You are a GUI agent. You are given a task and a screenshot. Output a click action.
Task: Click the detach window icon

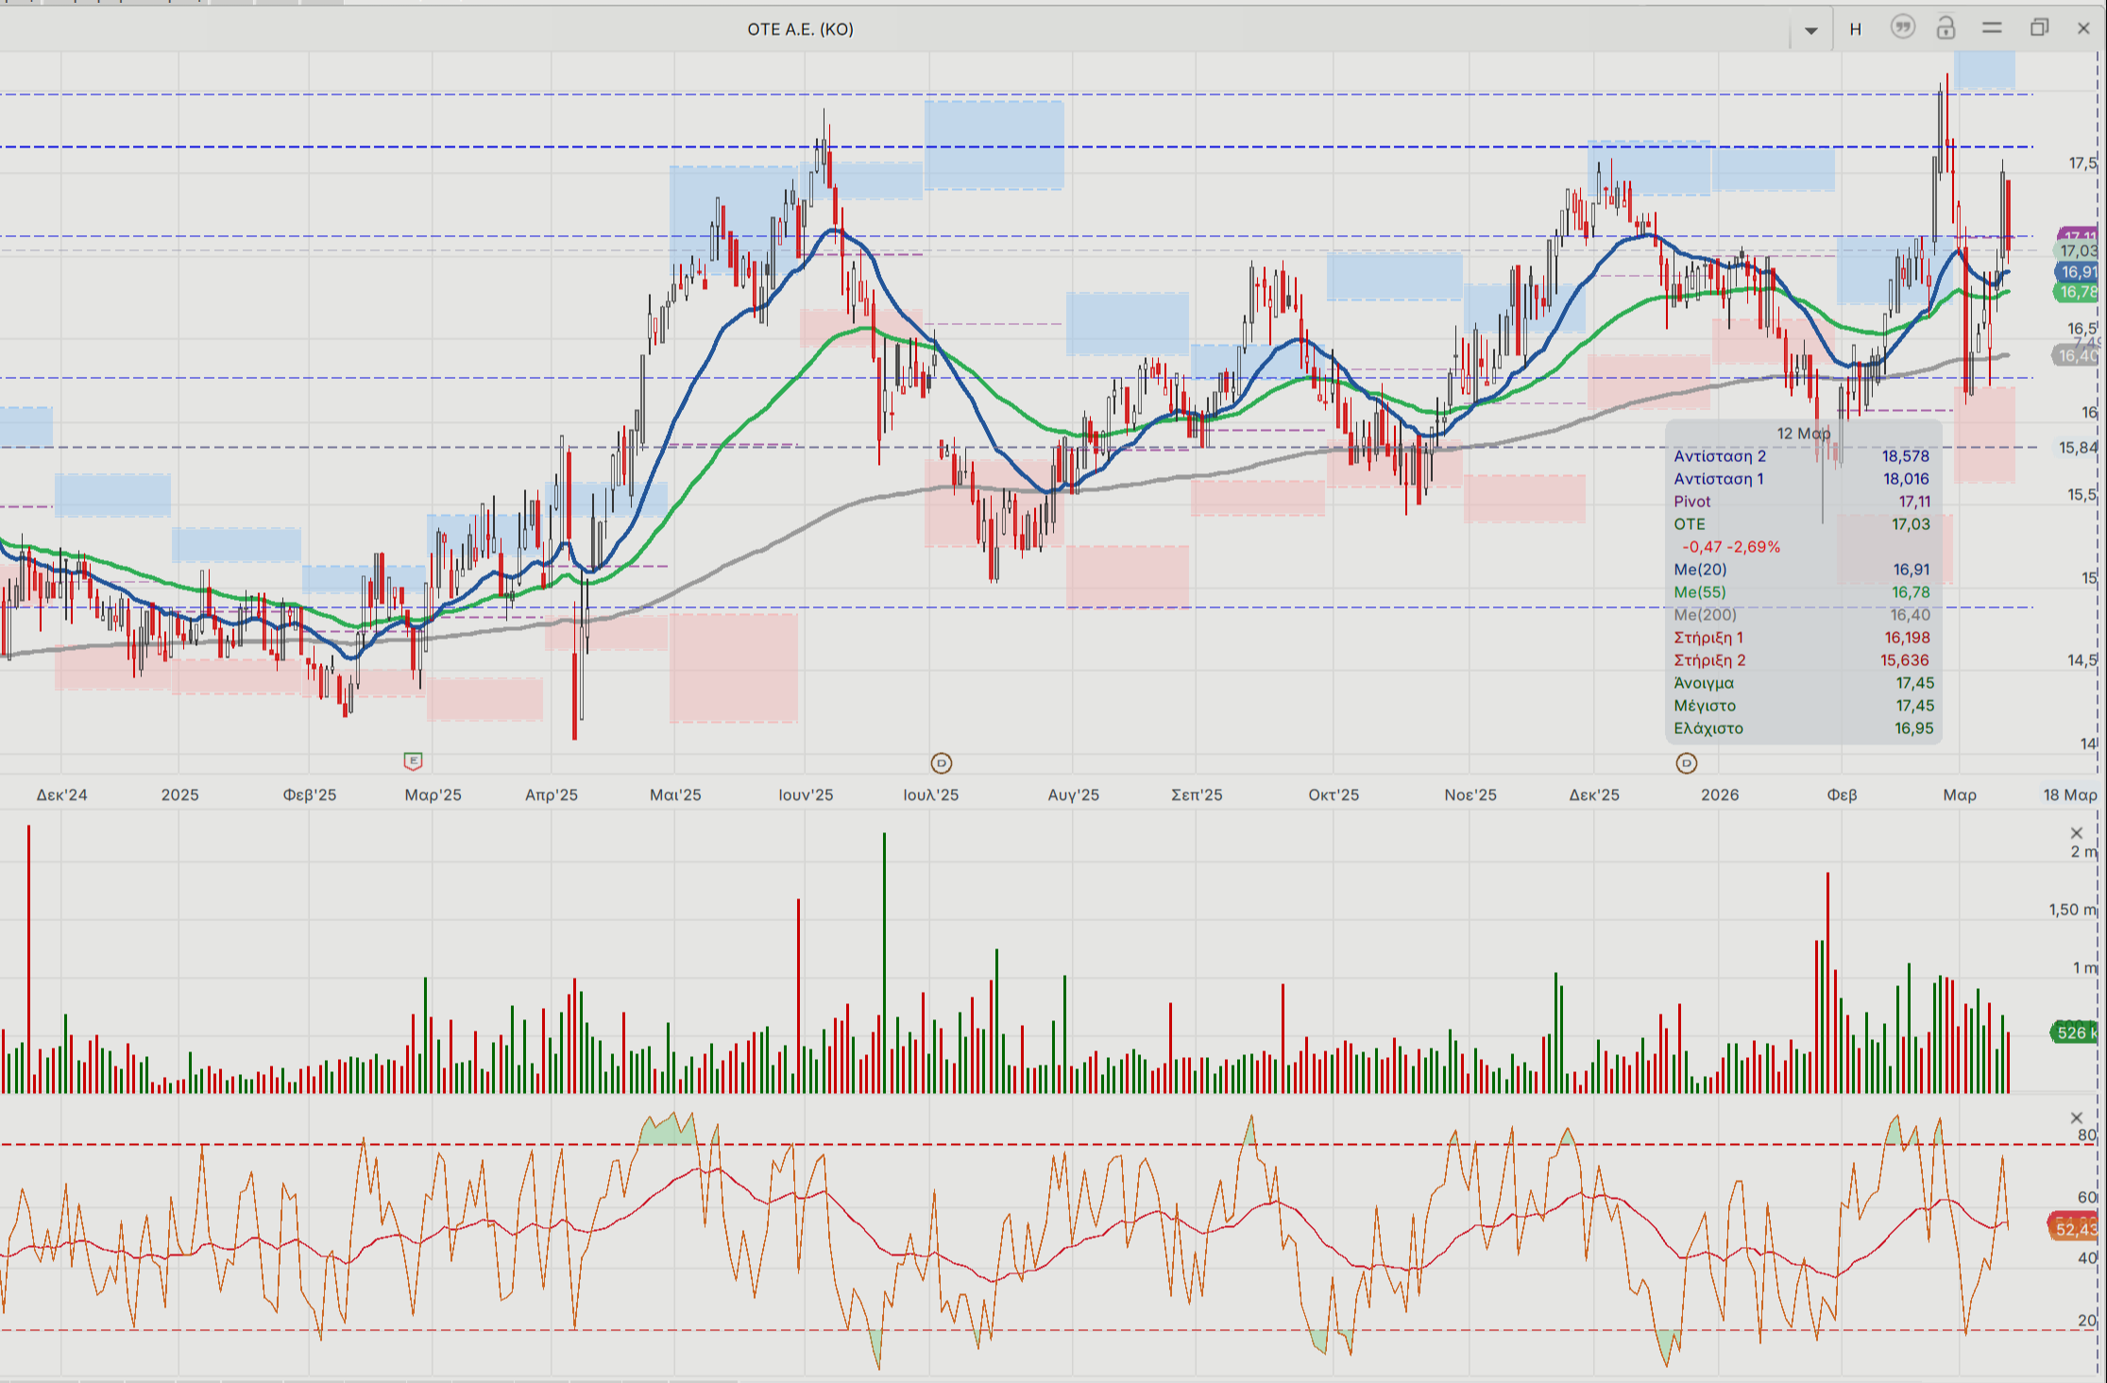click(2039, 28)
